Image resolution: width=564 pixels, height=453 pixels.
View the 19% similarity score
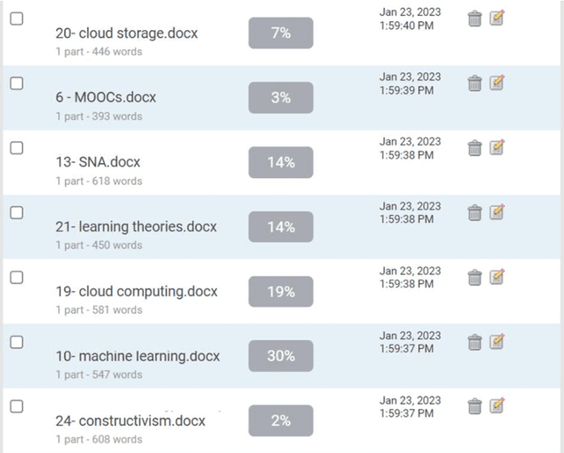[280, 292]
